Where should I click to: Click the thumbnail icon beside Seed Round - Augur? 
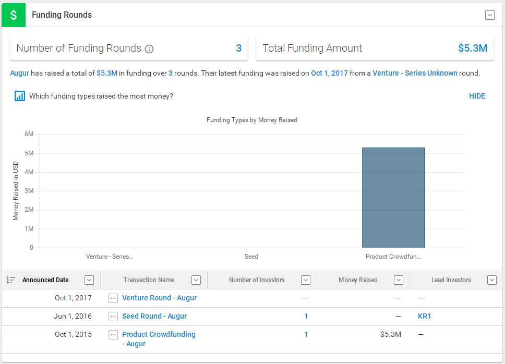coord(113,317)
